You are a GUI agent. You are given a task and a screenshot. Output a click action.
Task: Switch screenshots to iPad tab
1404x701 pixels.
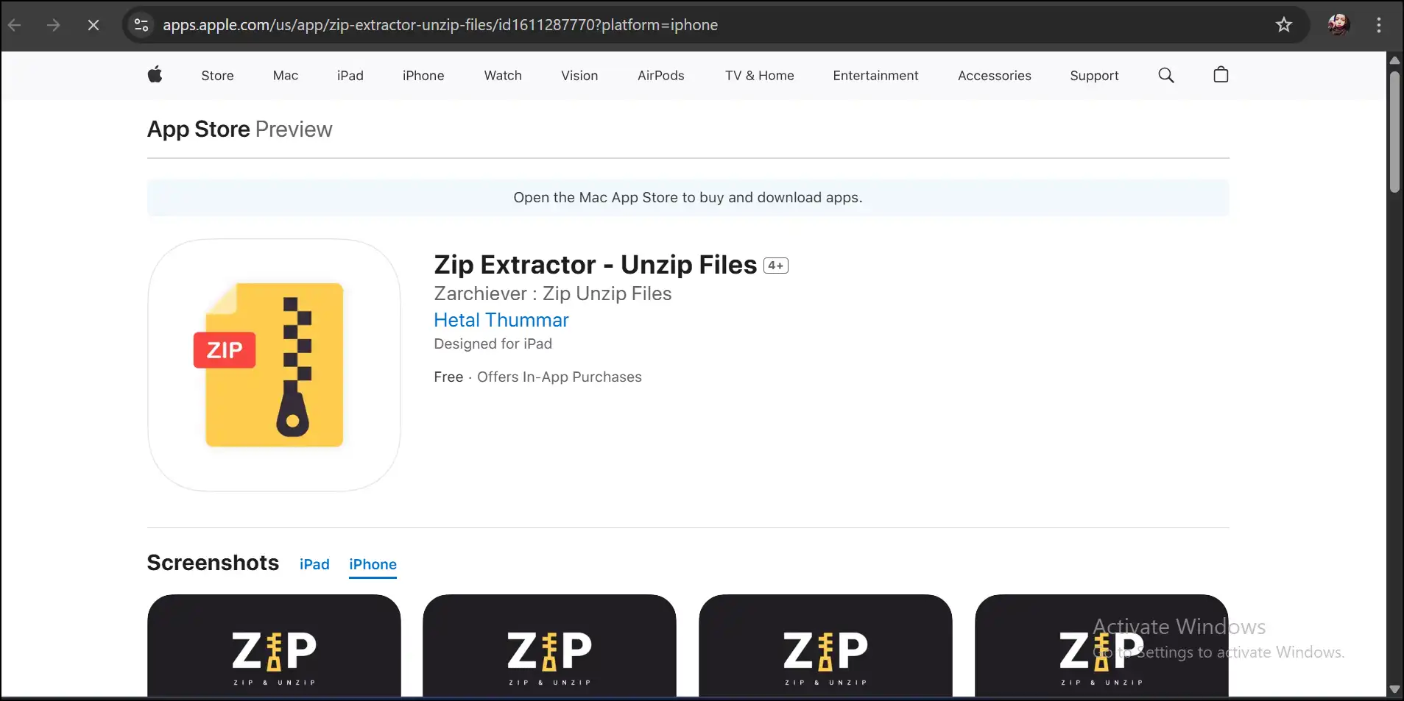(x=314, y=564)
